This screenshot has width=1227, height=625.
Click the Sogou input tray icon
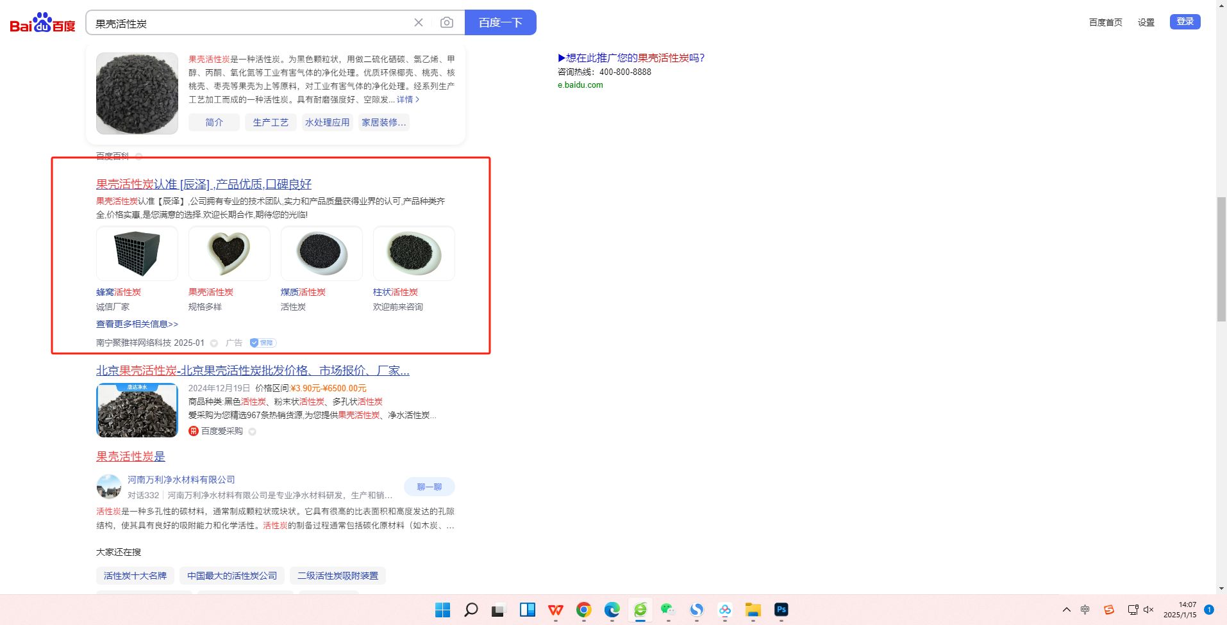coord(1109,610)
